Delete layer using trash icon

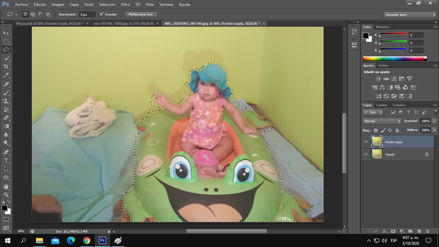[427, 231]
